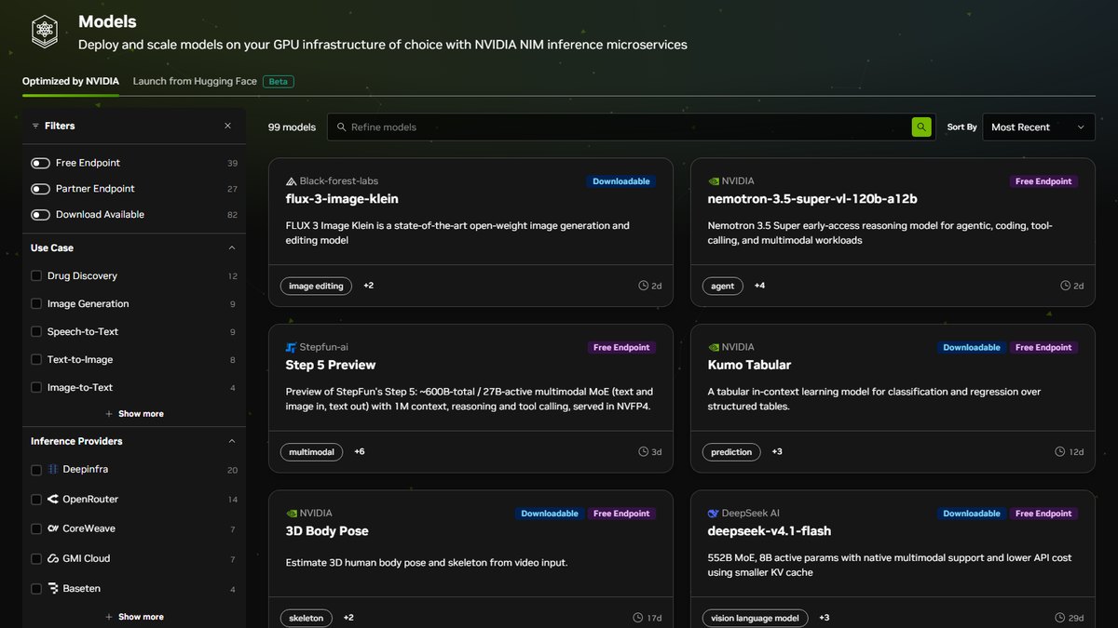This screenshot has width=1118, height=628.
Task: Check the CoreWeave provider checkbox
Action: pos(36,528)
